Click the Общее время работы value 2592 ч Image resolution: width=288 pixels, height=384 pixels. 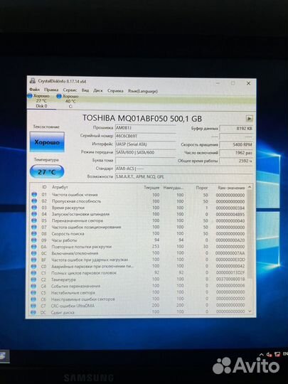click(236, 161)
